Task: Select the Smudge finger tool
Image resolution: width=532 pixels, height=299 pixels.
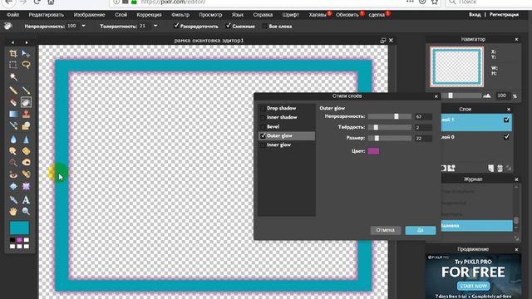Action: coord(13,151)
